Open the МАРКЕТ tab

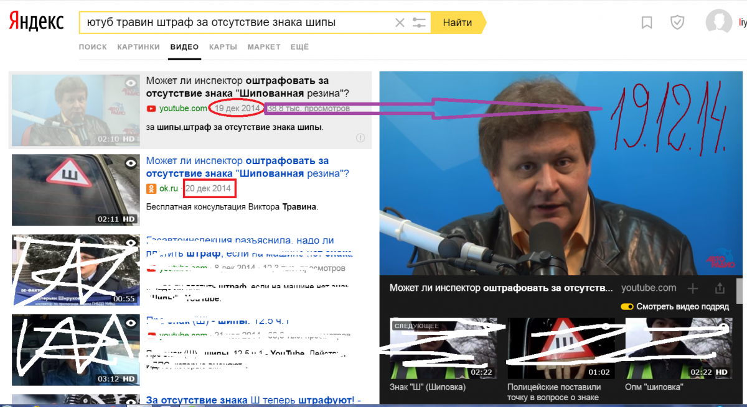click(x=263, y=47)
